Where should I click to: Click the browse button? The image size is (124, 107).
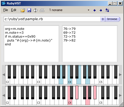pyautogui.click(x=113, y=19)
